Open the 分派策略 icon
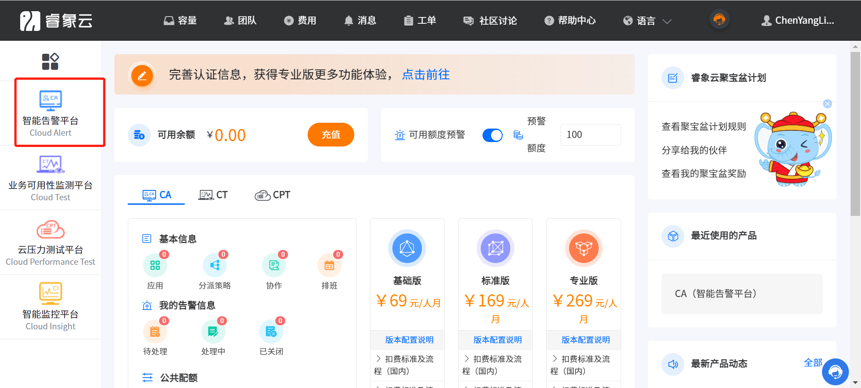This screenshot has width=861, height=388. [x=215, y=266]
